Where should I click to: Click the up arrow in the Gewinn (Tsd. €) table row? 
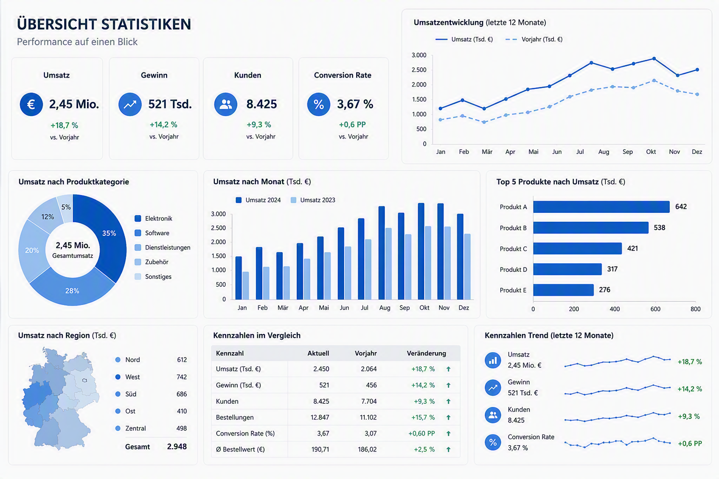point(448,385)
